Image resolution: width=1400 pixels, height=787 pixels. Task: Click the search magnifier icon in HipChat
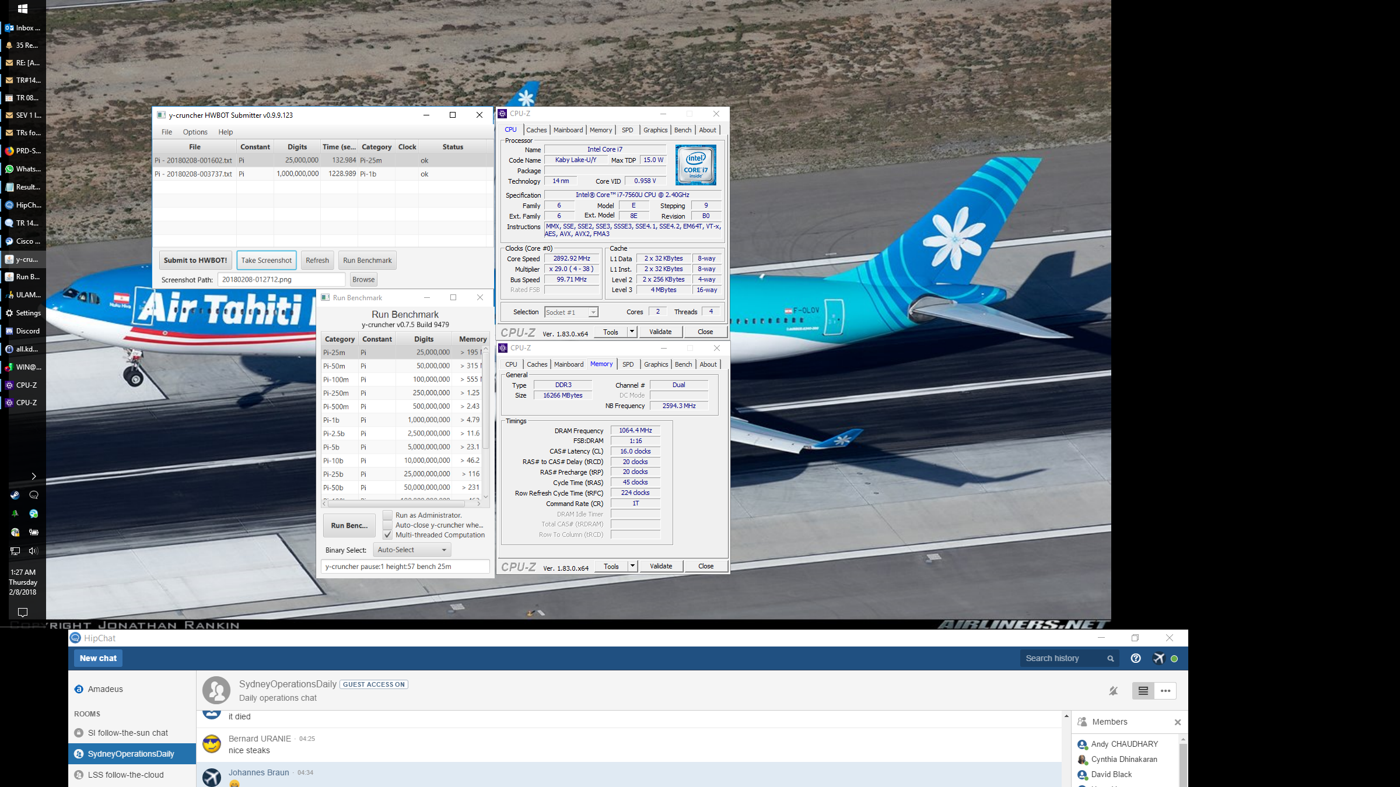1111,658
